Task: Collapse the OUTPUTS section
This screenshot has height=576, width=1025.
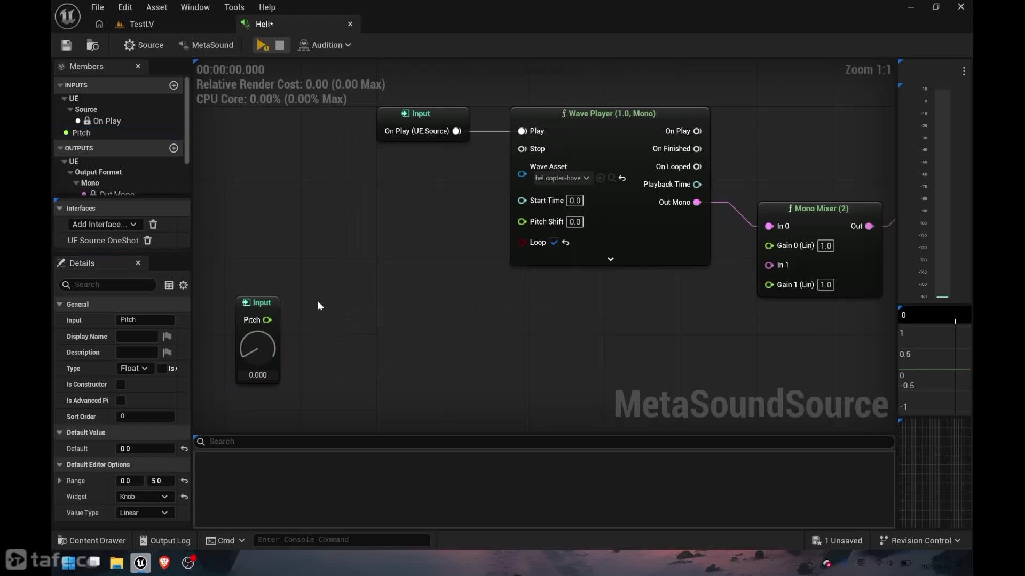Action: (60, 148)
